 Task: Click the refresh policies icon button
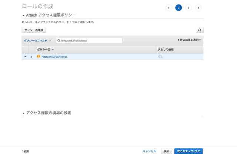point(200,30)
